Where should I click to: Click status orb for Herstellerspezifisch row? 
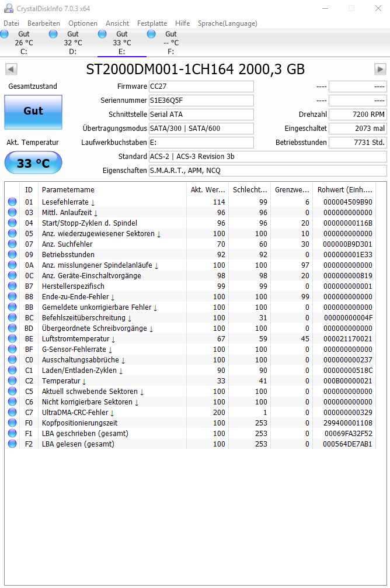12,286
